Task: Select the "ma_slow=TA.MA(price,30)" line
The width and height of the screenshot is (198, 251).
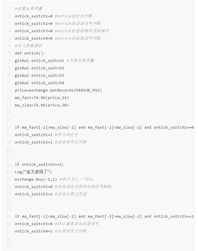Action: tap(42, 105)
